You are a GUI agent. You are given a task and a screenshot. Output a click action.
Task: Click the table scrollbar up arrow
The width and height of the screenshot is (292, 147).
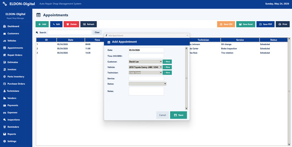pos(289,39)
